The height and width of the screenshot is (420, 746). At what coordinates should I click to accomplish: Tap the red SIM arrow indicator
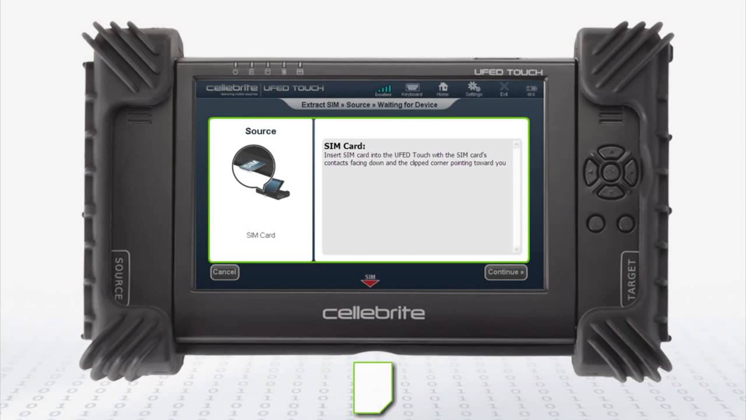point(370,280)
